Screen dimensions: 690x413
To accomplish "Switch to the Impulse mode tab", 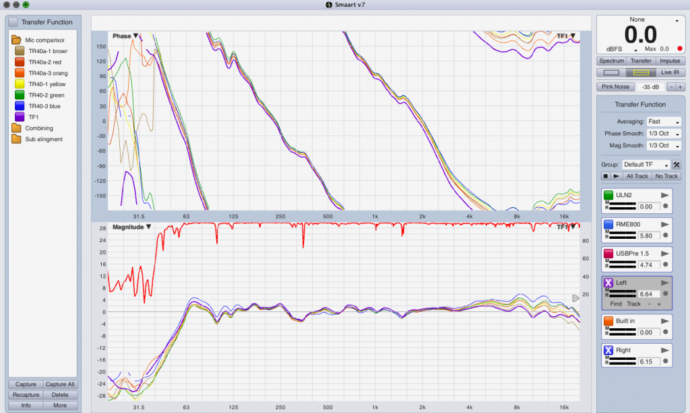I will click(670, 61).
